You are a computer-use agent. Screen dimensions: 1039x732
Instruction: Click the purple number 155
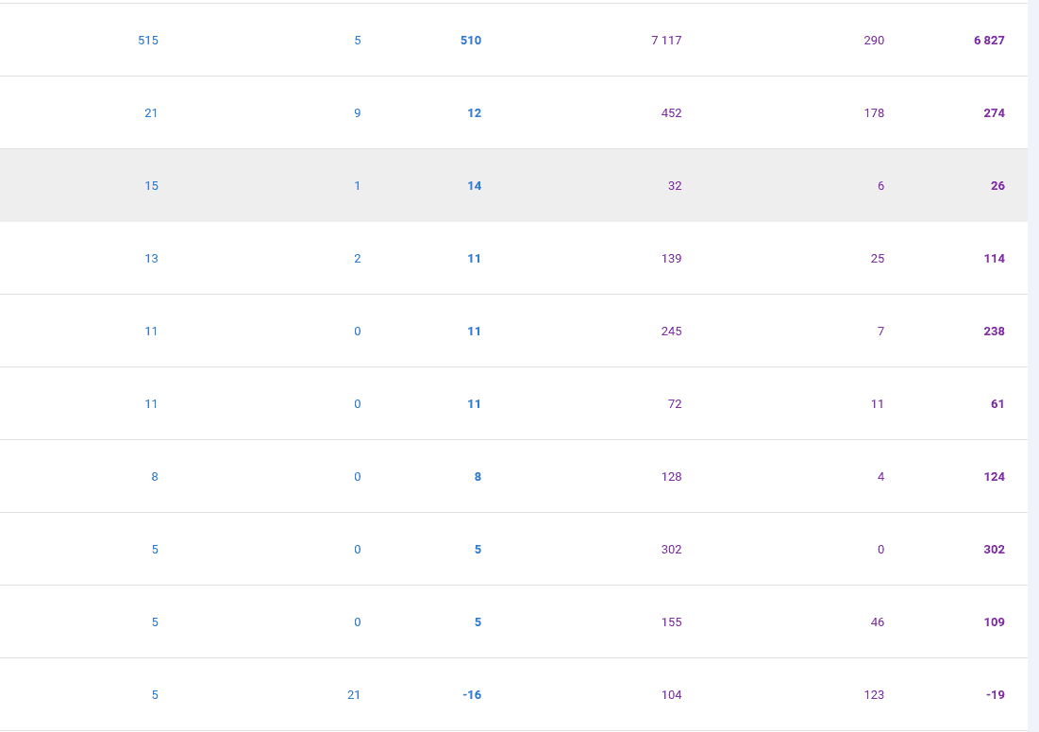[x=671, y=622]
